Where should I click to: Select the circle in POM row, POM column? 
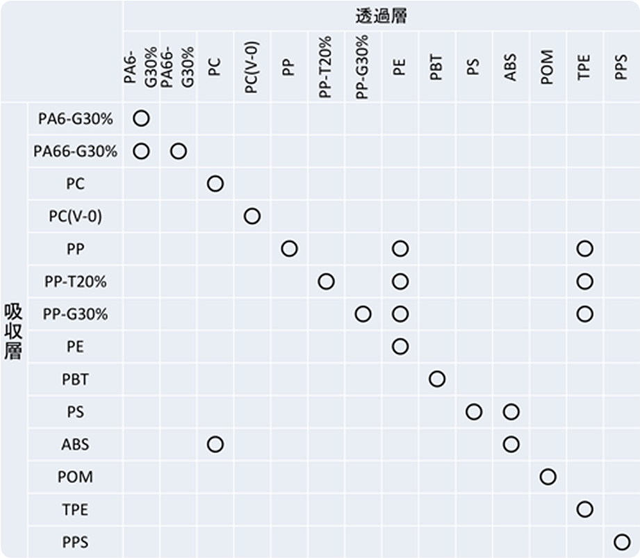(x=548, y=477)
